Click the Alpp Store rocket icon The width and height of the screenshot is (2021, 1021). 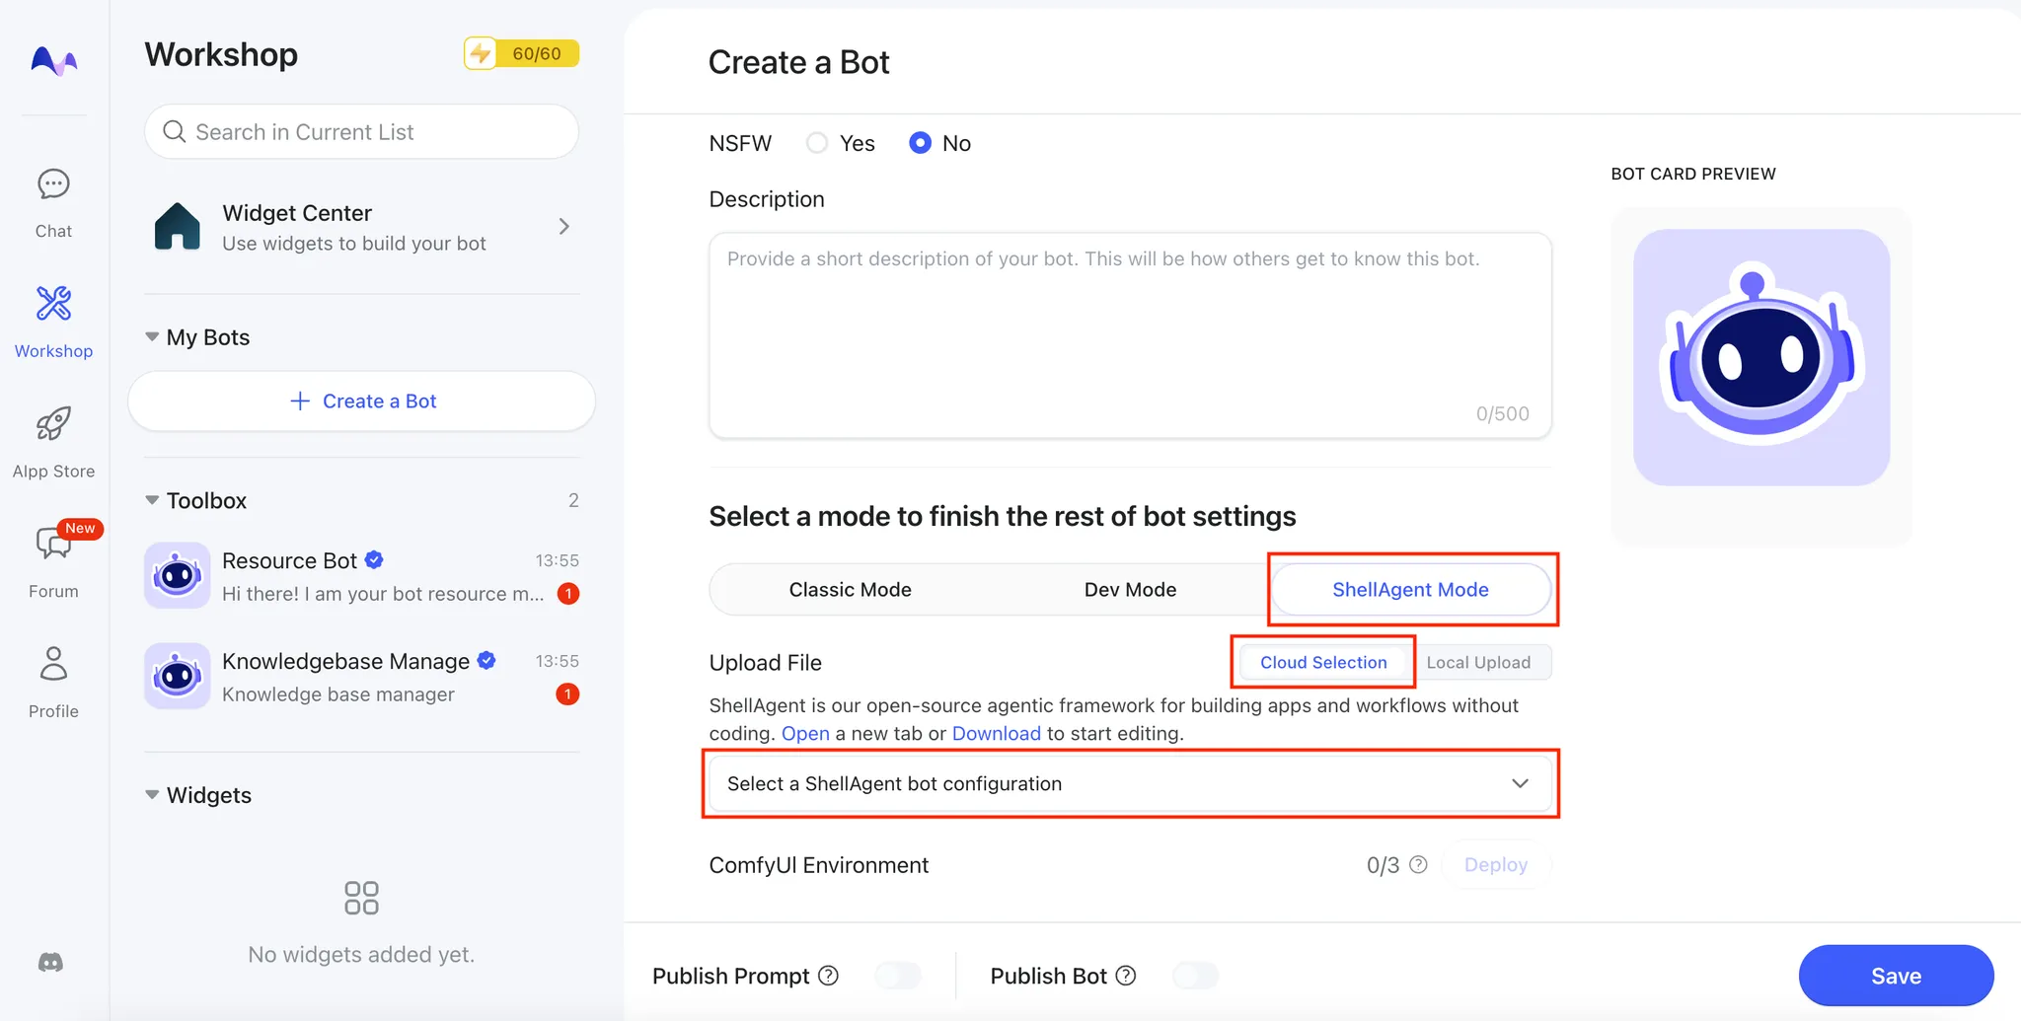pyautogui.click(x=53, y=425)
